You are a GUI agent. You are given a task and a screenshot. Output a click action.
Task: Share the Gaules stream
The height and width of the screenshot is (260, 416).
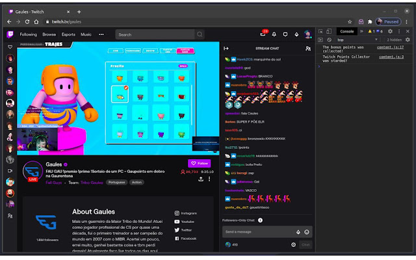pyautogui.click(x=201, y=179)
